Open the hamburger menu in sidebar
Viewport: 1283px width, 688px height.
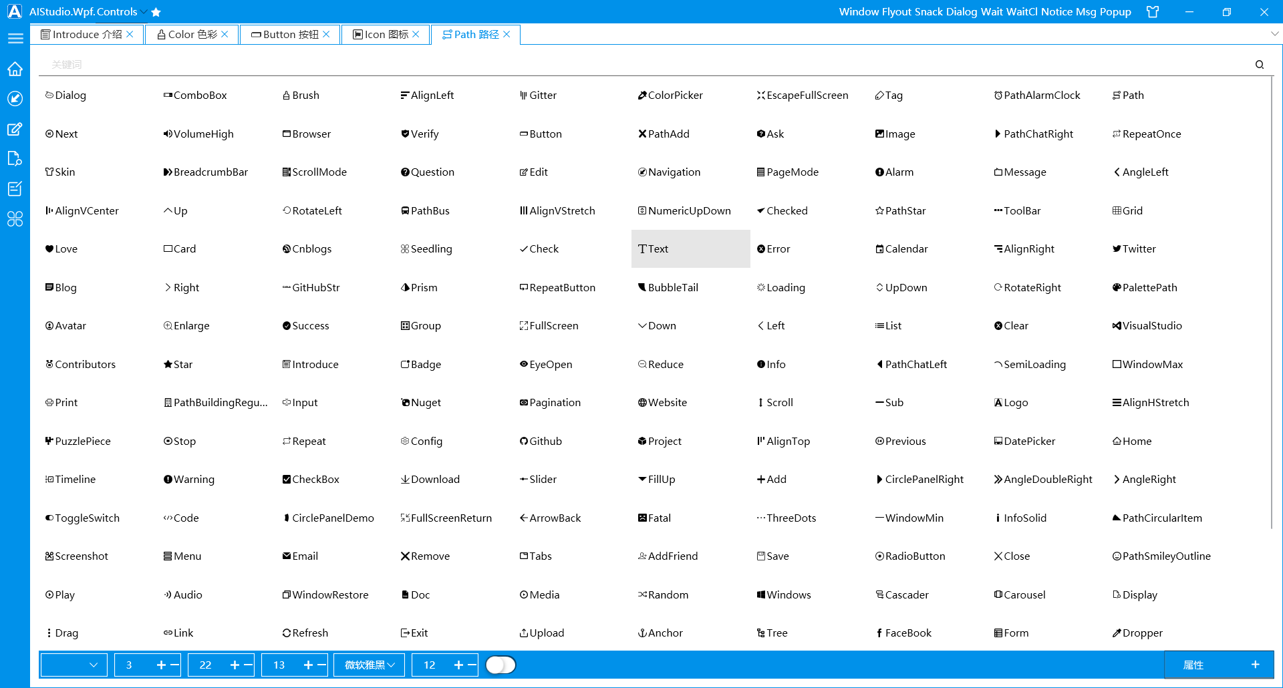(x=15, y=39)
